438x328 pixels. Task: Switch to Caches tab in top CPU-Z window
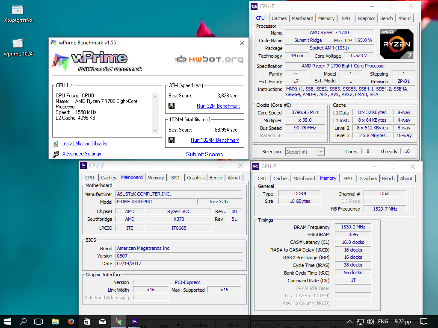point(279,18)
